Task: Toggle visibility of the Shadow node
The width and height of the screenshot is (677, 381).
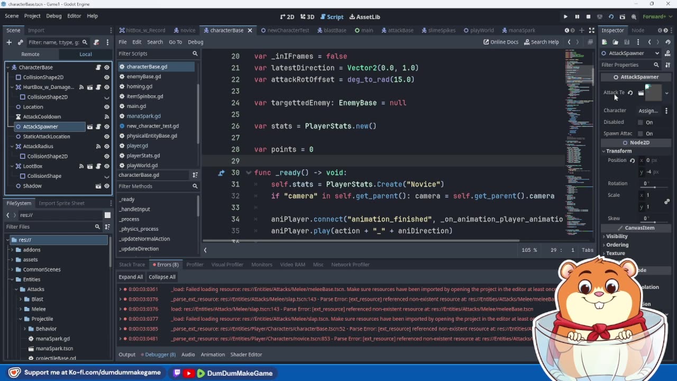Action: (x=107, y=186)
